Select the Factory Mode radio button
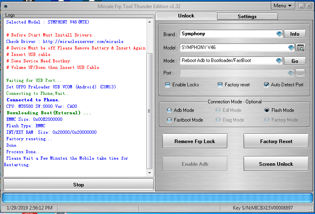 click(267, 120)
